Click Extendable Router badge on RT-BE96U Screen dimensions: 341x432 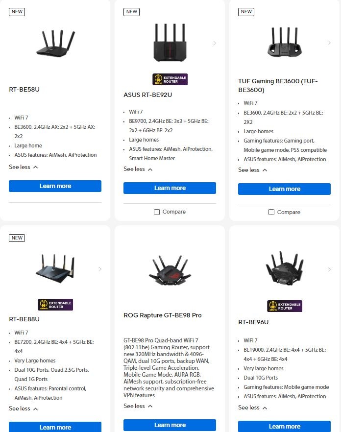pyautogui.click(x=285, y=306)
